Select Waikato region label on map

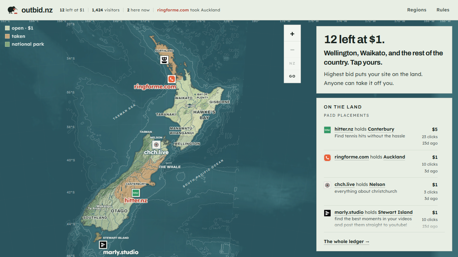pos(184,98)
